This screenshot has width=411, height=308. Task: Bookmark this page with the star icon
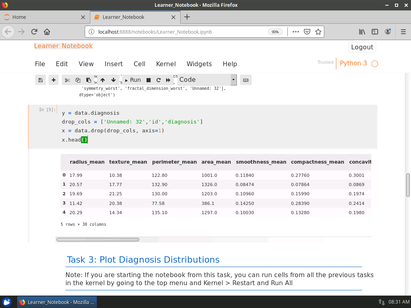click(x=318, y=32)
